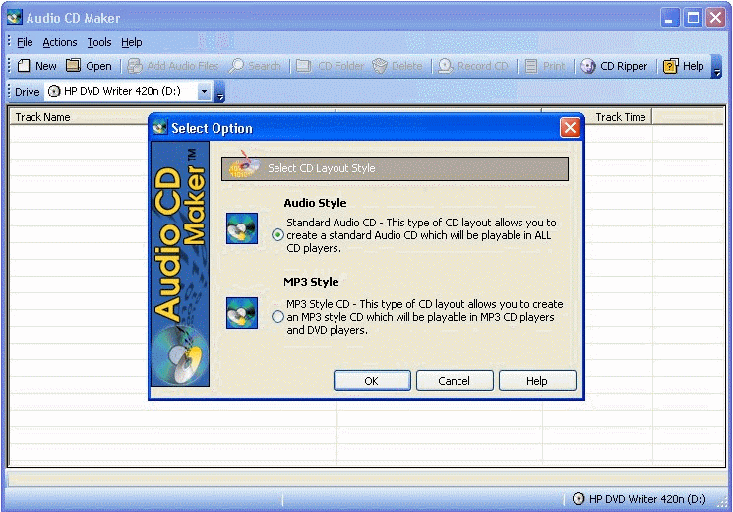Open Drive toolbar overflow options arrow
The width and height of the screenshot is (733, 512).
[220, 92]
